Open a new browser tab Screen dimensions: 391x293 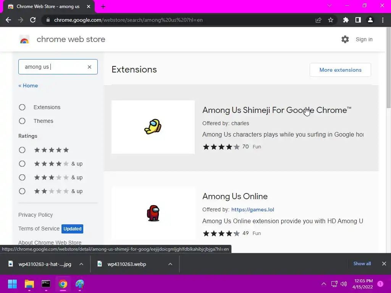pyautogui.click(x=103, y=7)
